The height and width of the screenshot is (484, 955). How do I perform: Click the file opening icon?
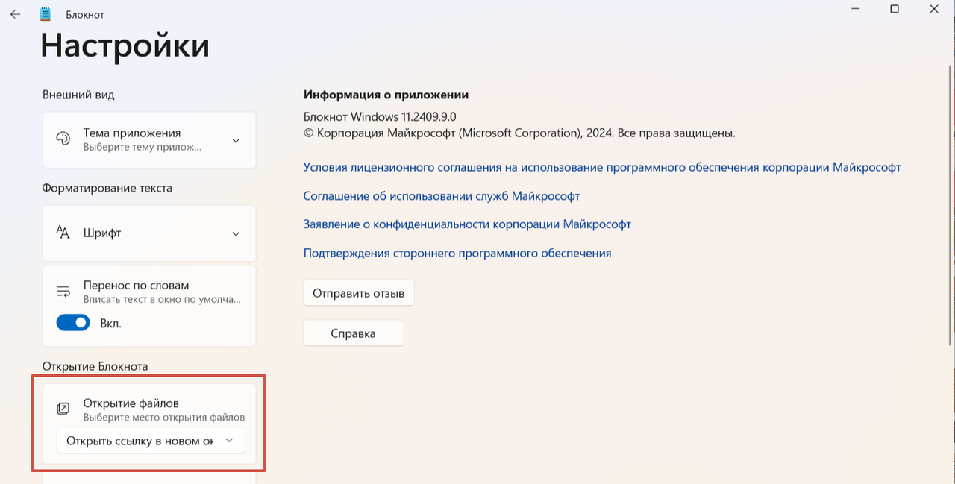[63, 409]
